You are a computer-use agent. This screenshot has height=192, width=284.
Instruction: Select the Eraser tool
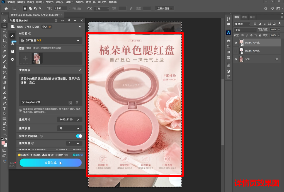pos(4,77)
